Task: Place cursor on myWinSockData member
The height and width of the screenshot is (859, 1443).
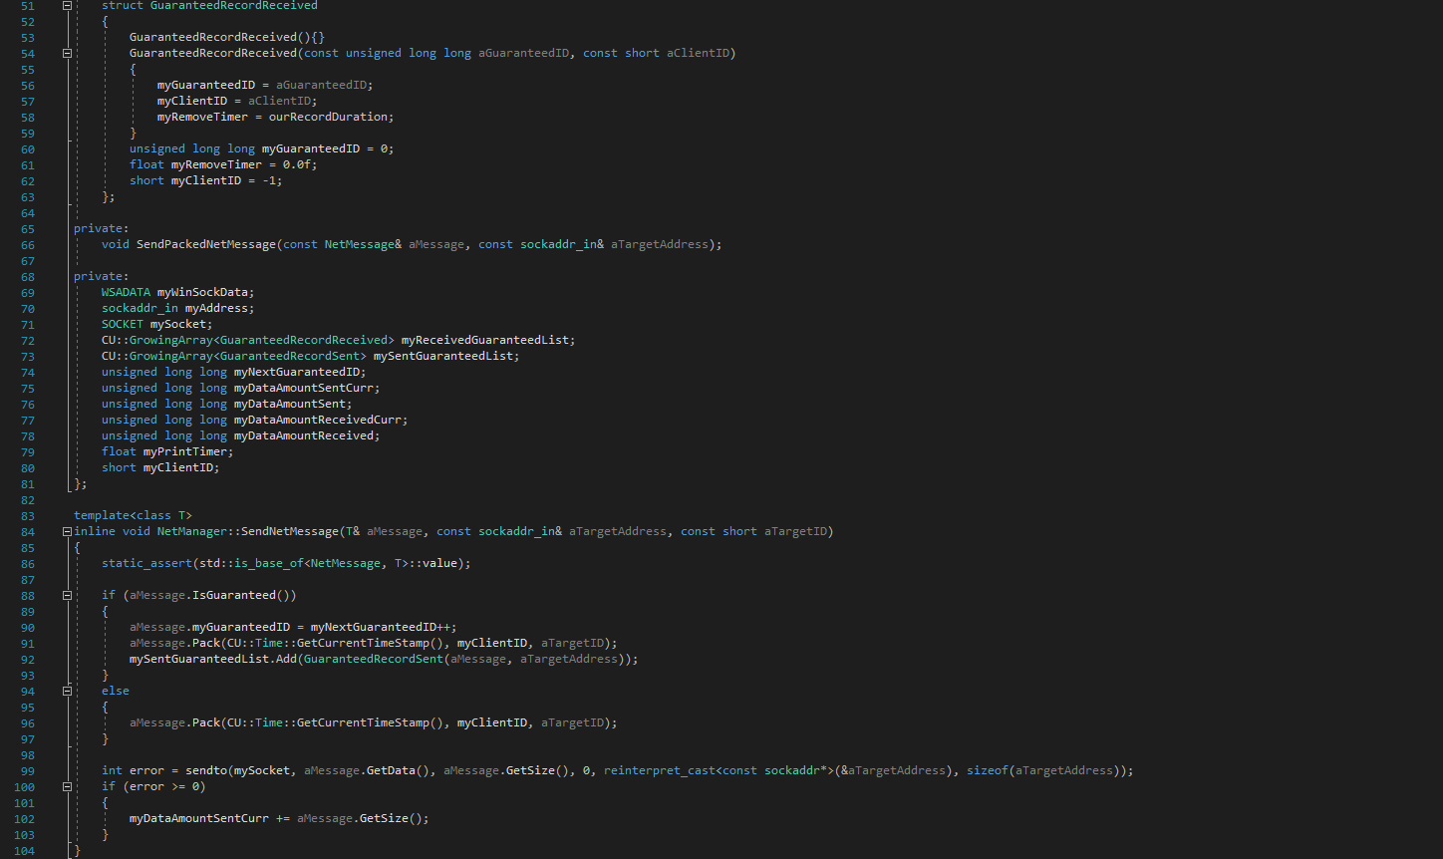Action: [202, 292]
